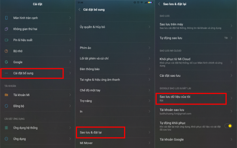Screen dimensions: 237x148
Task: Tap the Không gian thứ hai icon
Action: 6,29
